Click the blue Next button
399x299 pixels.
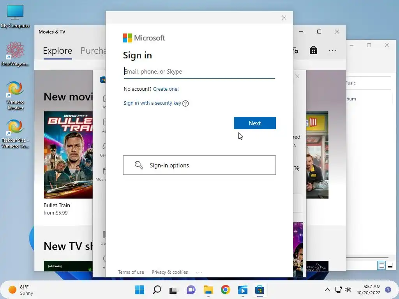click(255, 123)
